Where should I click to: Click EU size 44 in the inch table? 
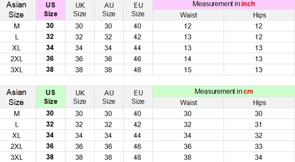(138, 48)
